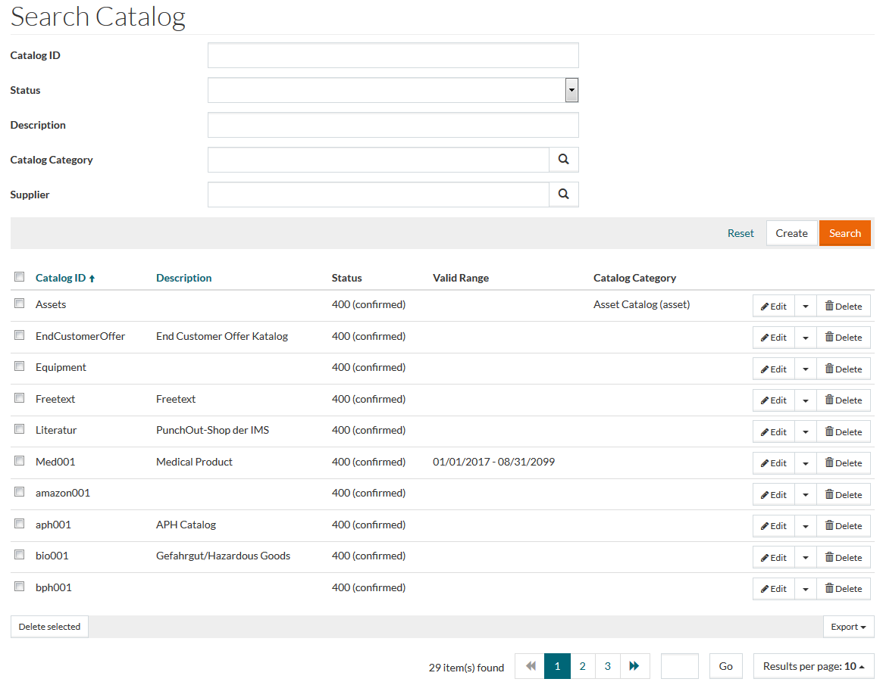Go to page 3 of results
Image resolution: width=883 pixels, height=682 pixels.
607,666
